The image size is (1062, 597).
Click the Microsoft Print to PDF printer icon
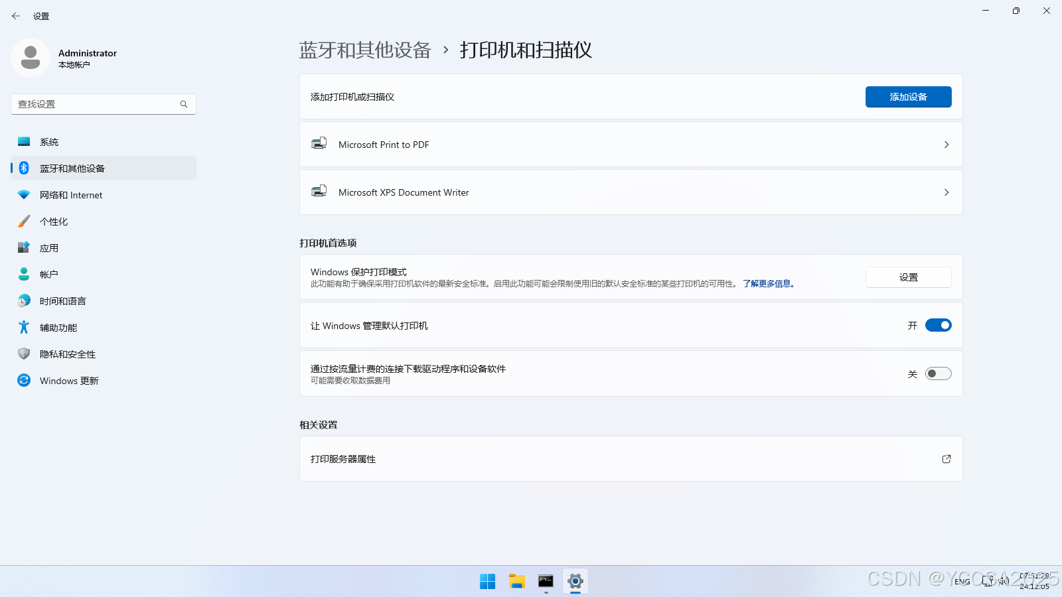point(319,143)
